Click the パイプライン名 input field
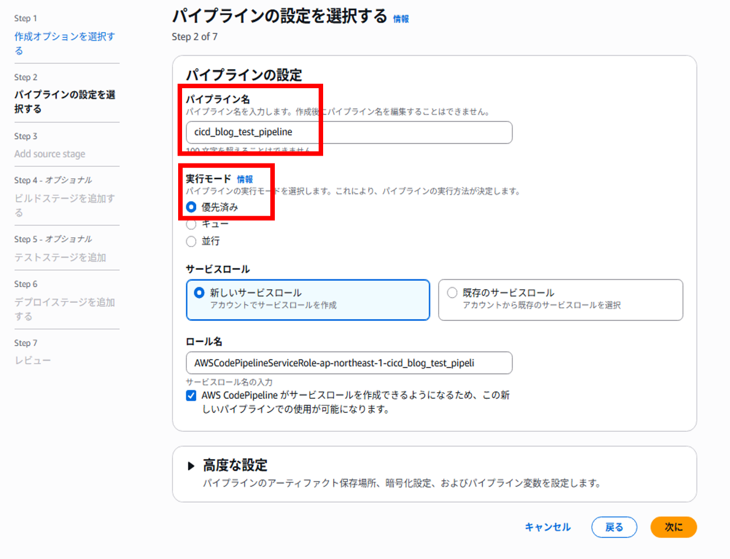This screenshot has height=559, width=730. (x=349, y=133)
